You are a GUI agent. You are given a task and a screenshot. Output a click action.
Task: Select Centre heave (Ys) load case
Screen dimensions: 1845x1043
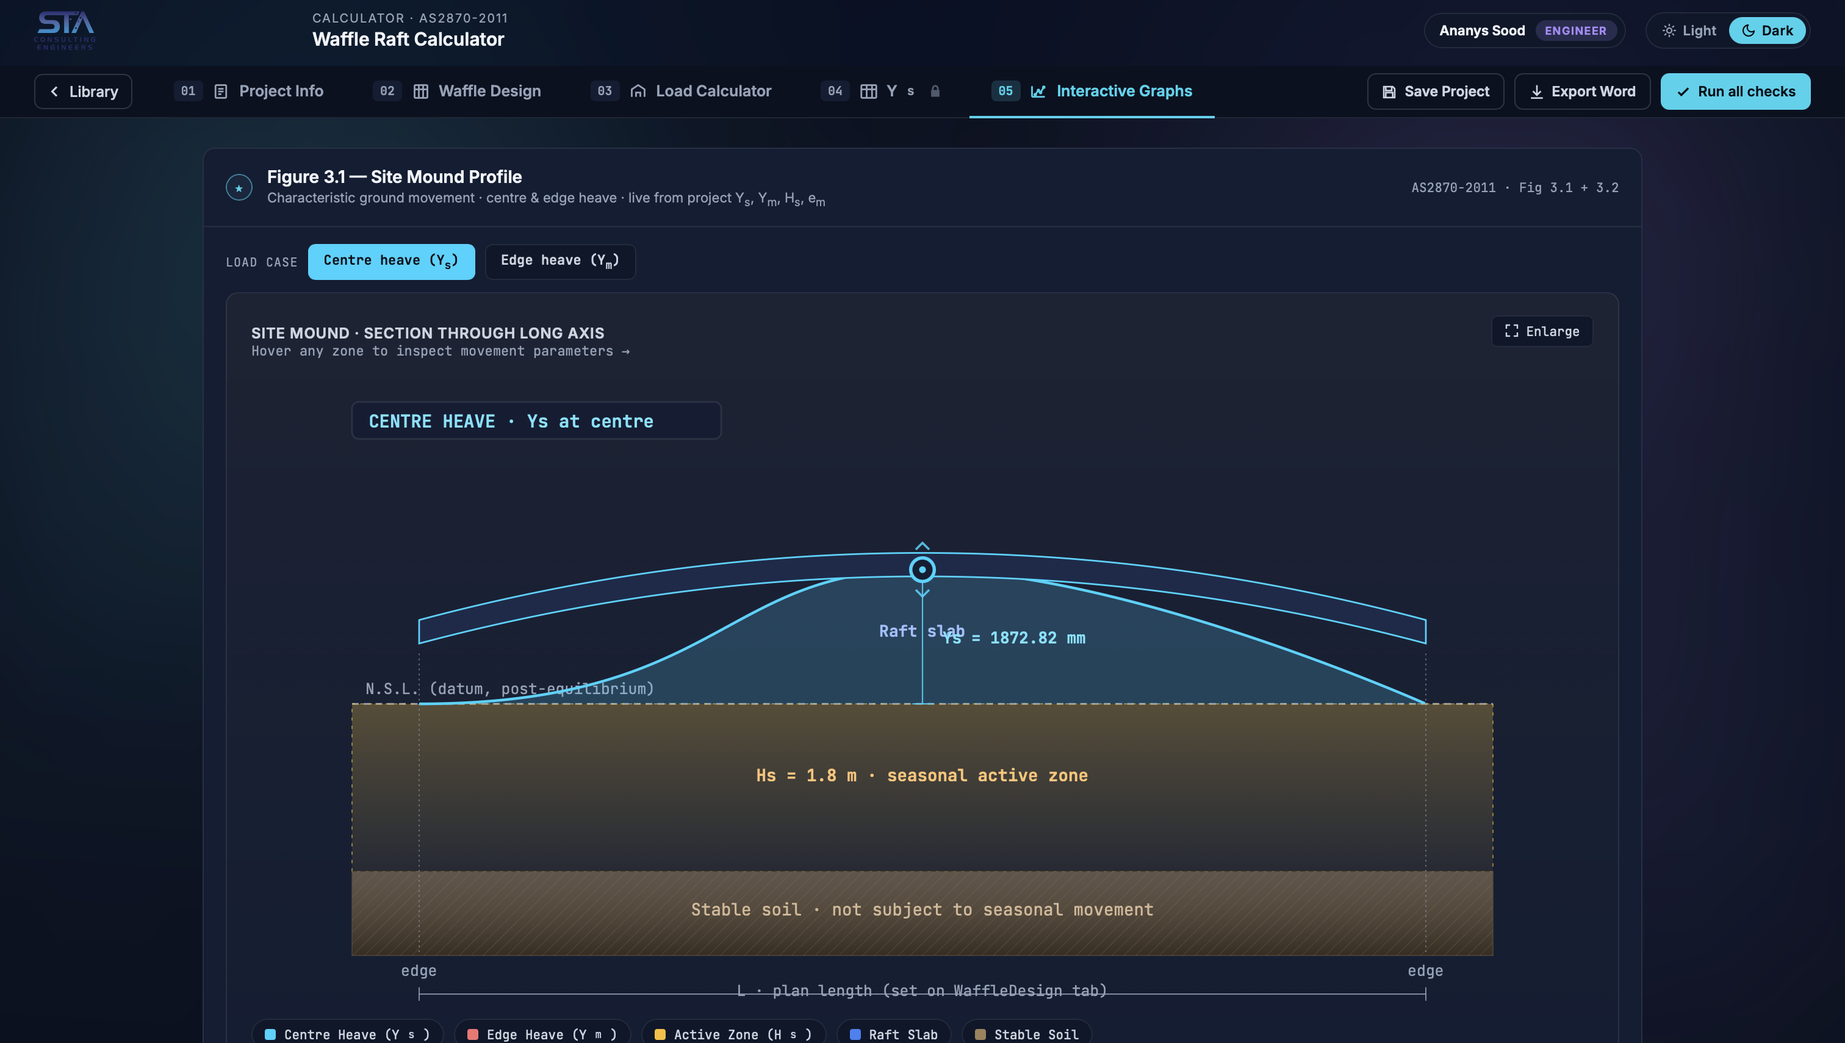pyautogui.click(x=391, y=262)
